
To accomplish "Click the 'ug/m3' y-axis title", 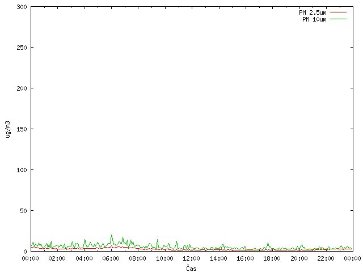I will tap(8, 129).
